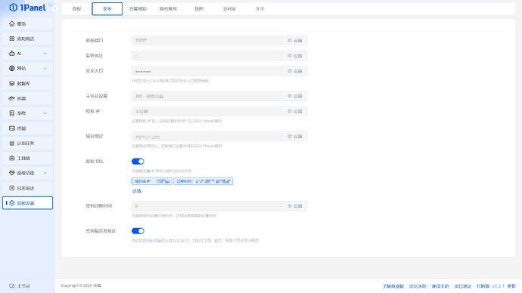Expand the 高级功能 menu chevron

45,173
